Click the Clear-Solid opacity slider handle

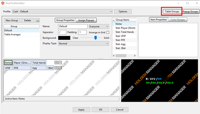point(95,38)
